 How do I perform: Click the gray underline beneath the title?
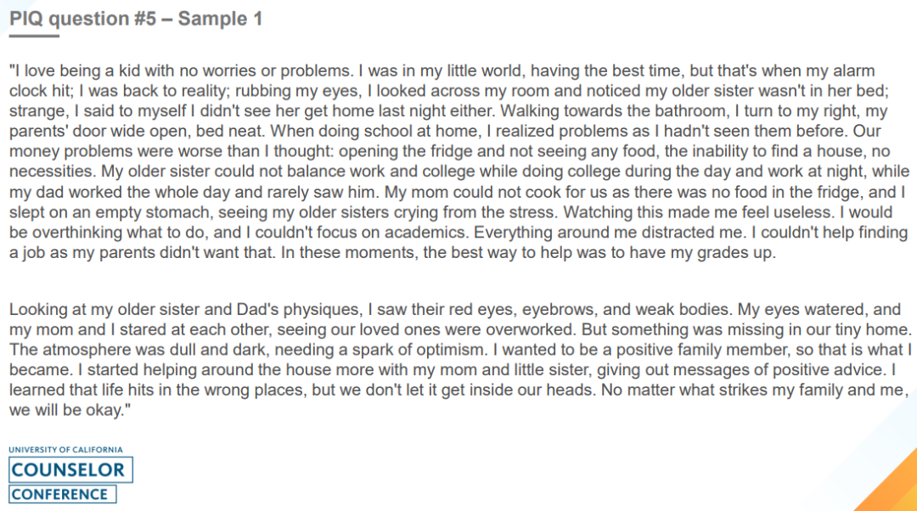34,36
